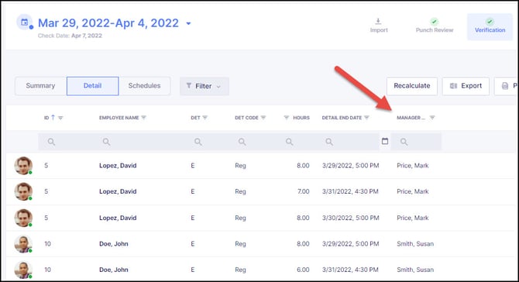Image resolution: width=519 pixels, height=282 pixels.
Task: Click the ID column sort arrow
Action: coord(53,117)
